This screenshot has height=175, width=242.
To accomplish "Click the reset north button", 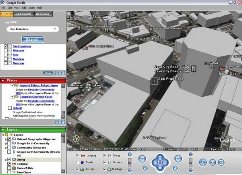I will pos(145,168).
